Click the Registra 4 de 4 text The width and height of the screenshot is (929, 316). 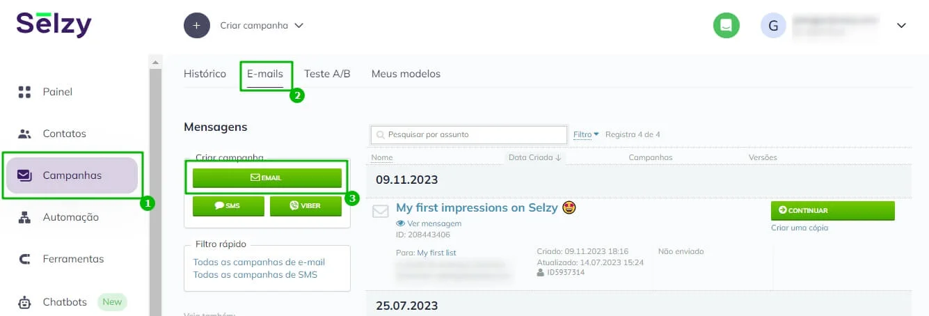(633, 134)
